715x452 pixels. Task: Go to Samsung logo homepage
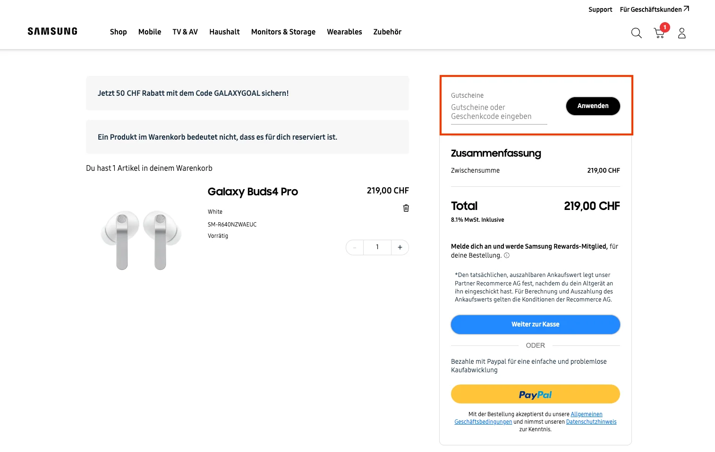(x=52, y=31)
